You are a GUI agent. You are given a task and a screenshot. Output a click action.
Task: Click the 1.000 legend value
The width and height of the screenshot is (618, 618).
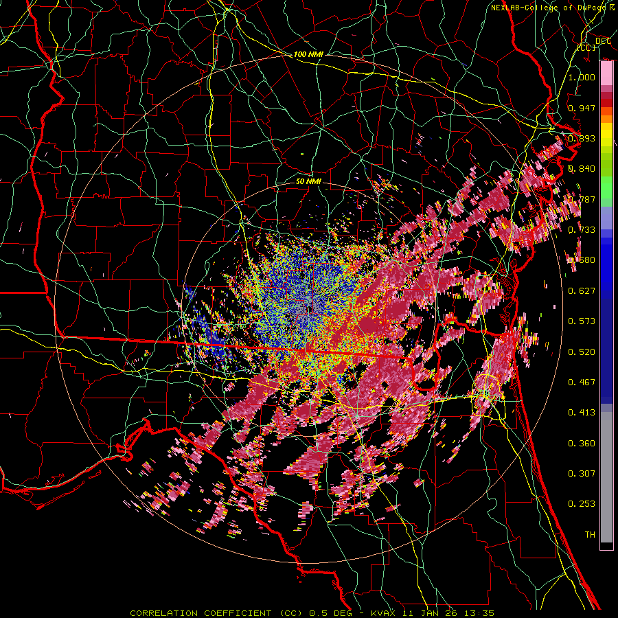[582, 77]
